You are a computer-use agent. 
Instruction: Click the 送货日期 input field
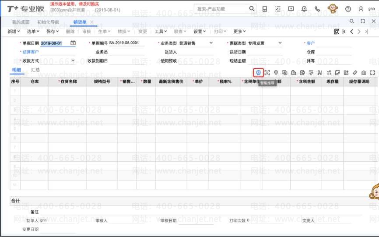(265, 52)
